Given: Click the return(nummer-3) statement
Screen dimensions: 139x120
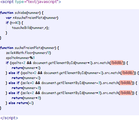Looking at the screenshot, I should 26,88.
